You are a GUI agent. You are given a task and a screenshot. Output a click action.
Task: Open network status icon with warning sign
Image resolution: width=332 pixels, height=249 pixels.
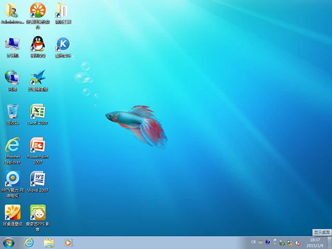coord(289,243)
